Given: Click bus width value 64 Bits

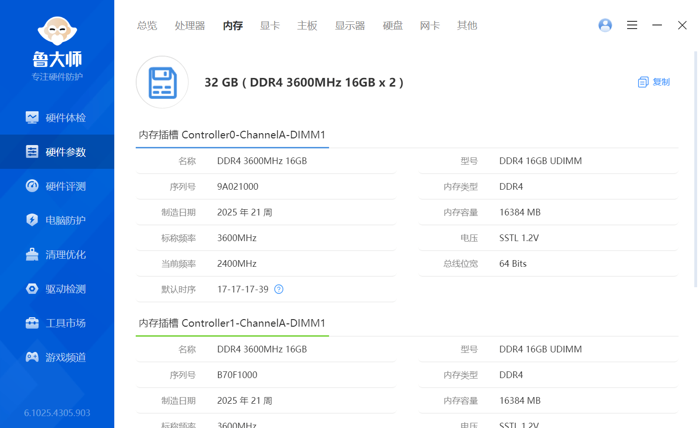Looking at the screenshot, I should coord(513,263).
